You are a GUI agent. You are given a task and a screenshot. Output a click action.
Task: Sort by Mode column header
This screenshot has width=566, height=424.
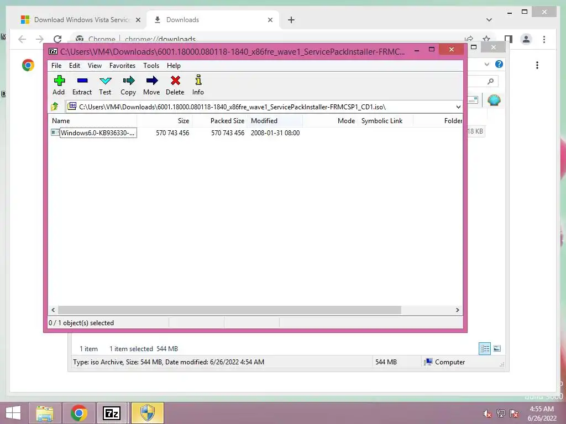click(330, 121)
